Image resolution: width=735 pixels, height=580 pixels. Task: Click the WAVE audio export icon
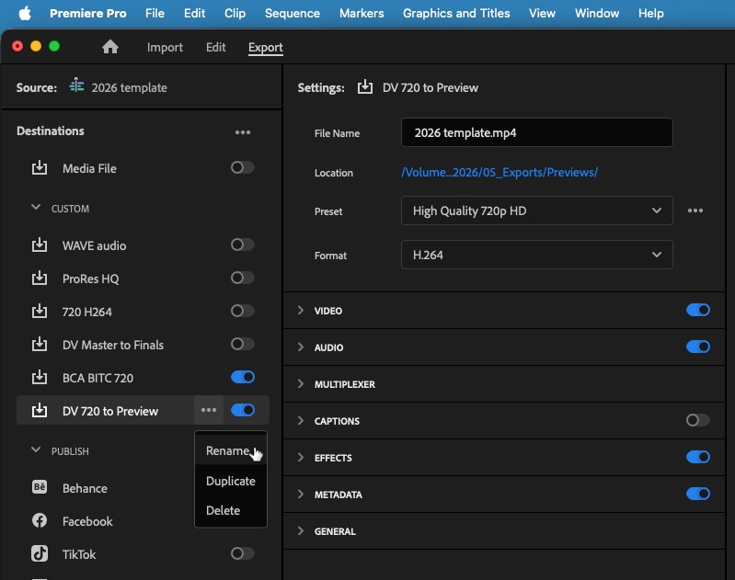pos(40,245)
